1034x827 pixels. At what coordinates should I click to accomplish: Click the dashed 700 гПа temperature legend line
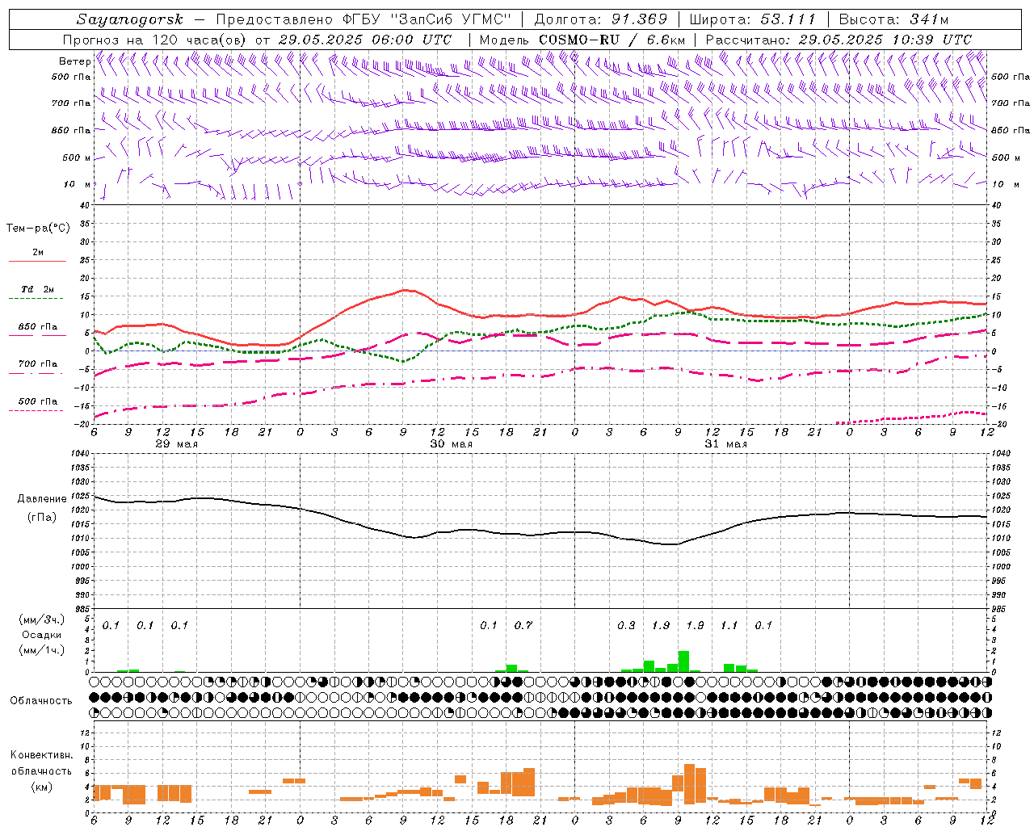pyautogui.click(x=37, y=373)
